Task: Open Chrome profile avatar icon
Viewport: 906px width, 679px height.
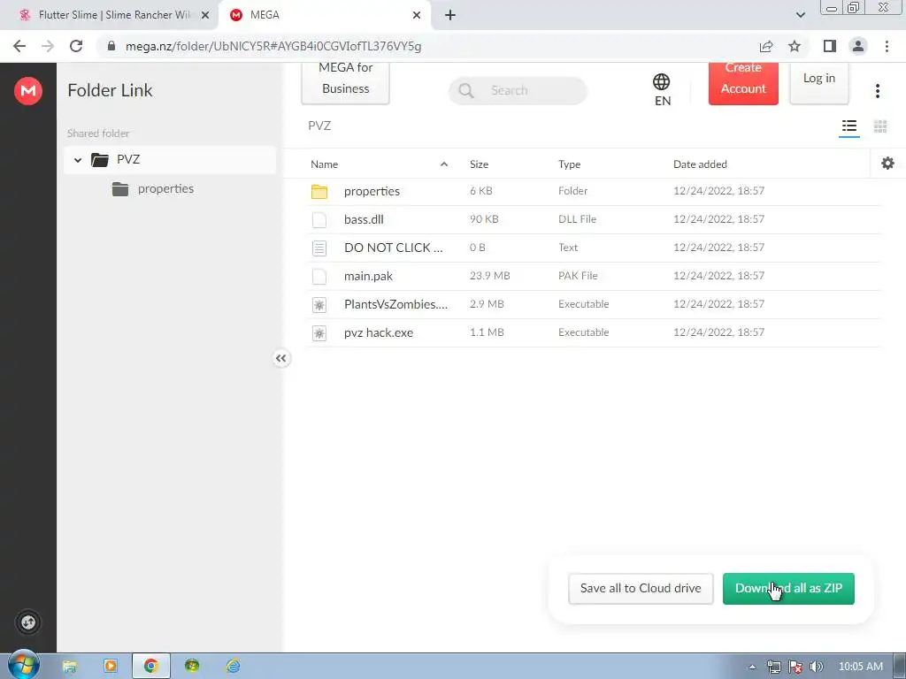Action: [x=857, y=46]
